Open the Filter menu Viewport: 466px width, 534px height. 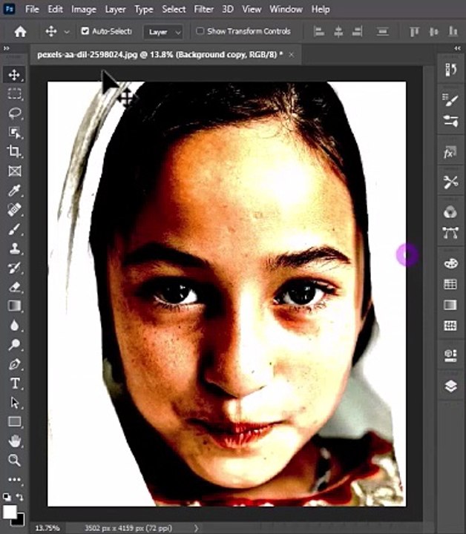pyautogui.click(x=204, y=9)
